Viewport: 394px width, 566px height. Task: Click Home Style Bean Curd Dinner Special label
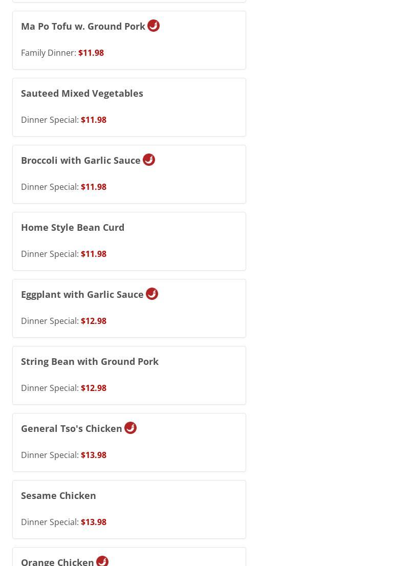click(x=50, y=254)
